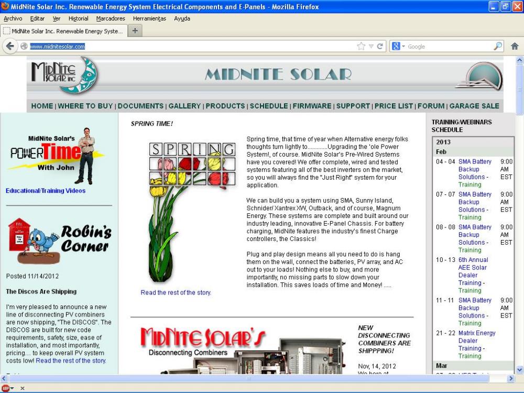Read the rest of the Discos story

(x=71, y=361)
